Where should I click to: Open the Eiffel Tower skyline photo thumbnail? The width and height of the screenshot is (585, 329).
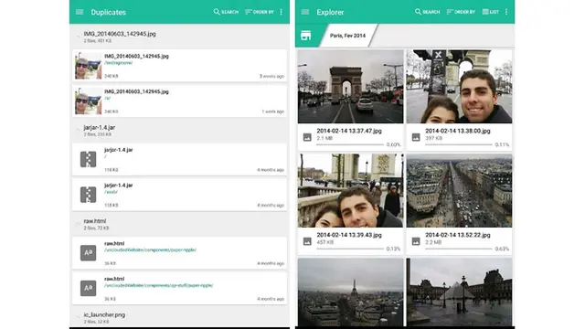(x=350, y=292)
